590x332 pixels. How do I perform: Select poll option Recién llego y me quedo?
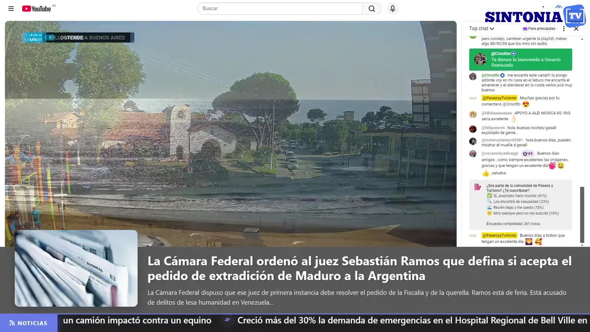pyautogui.click(x=515, y=207)
